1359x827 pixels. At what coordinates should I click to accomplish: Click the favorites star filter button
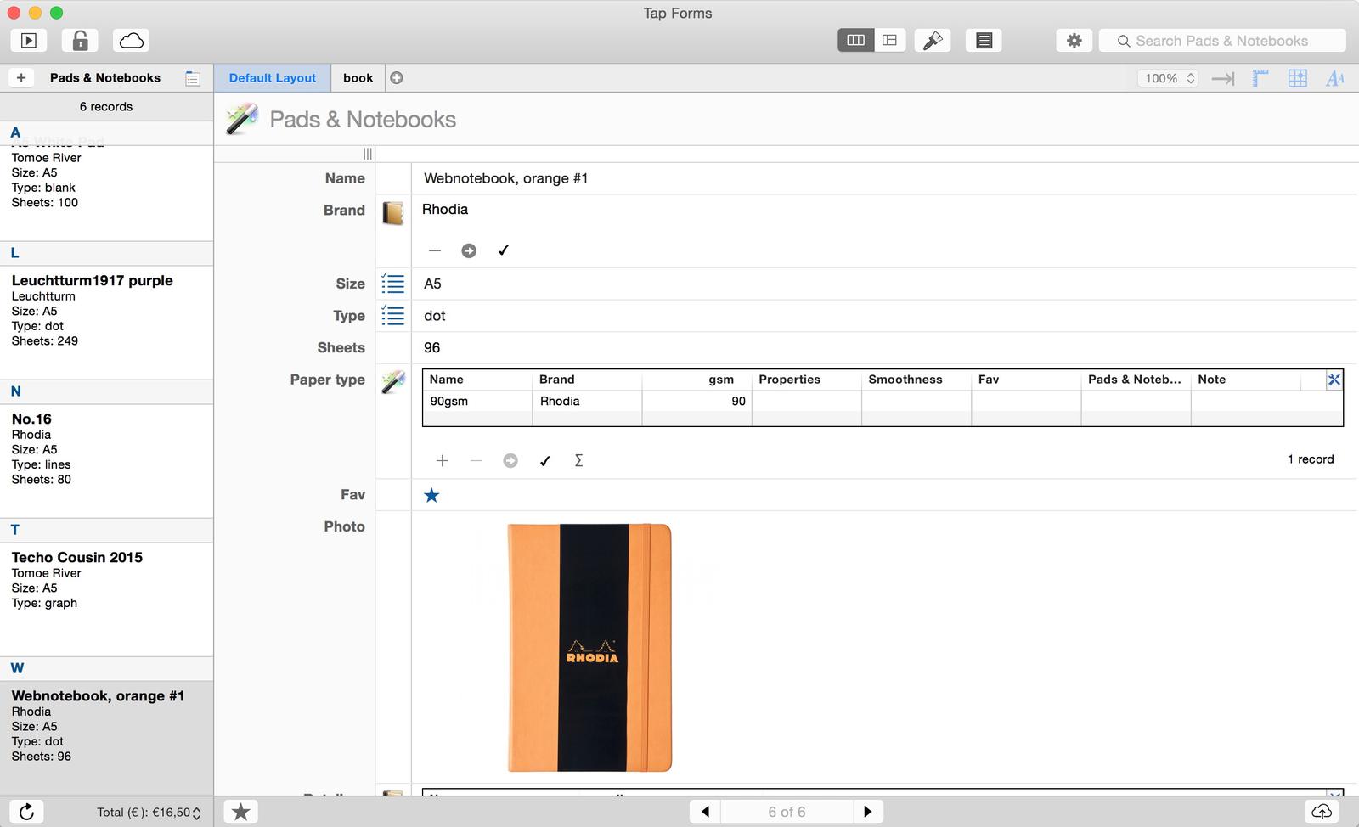click(x=241, y=812)
